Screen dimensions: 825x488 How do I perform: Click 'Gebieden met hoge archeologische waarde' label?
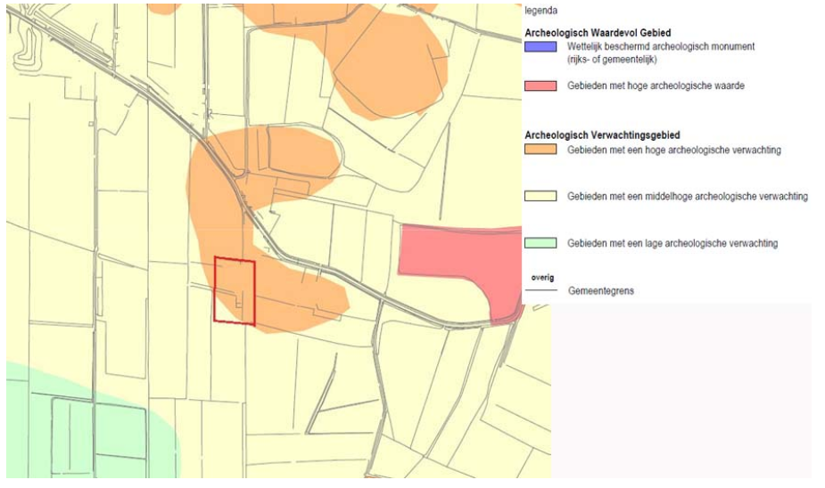pos(656,85)
